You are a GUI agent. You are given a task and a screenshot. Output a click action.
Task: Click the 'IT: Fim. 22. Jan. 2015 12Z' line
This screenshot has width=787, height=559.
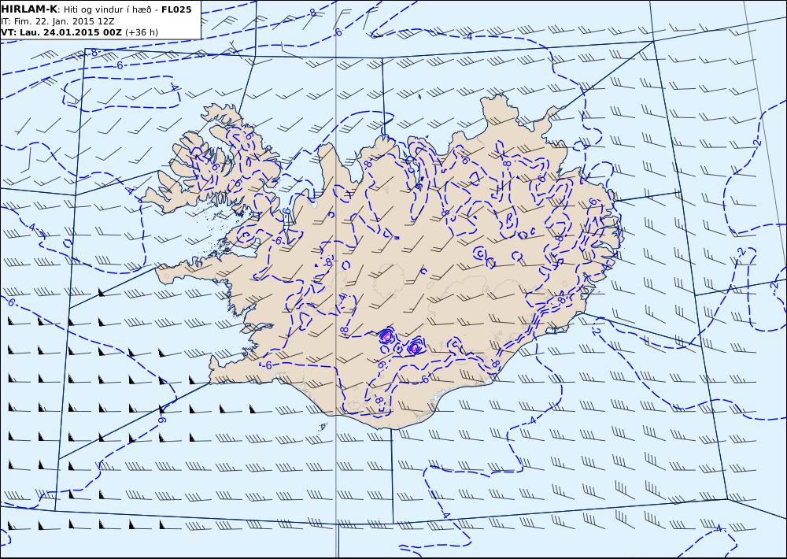coord(57,21)
